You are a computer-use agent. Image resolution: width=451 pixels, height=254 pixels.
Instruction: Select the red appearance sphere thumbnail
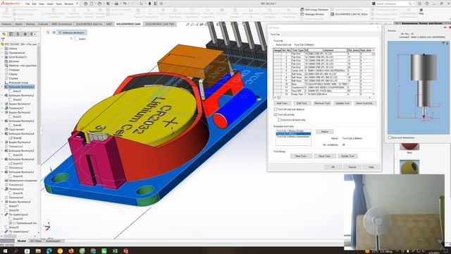click(x=409, y=146)
